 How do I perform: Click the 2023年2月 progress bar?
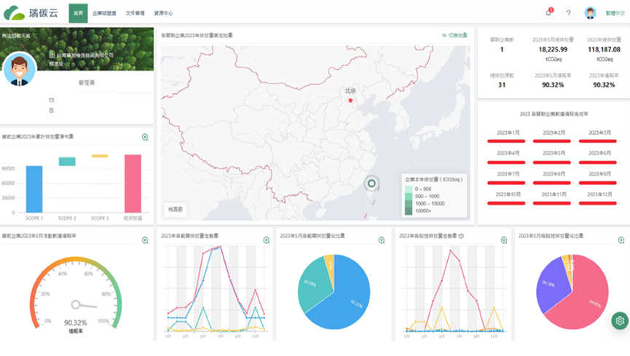tap(554, 141)
